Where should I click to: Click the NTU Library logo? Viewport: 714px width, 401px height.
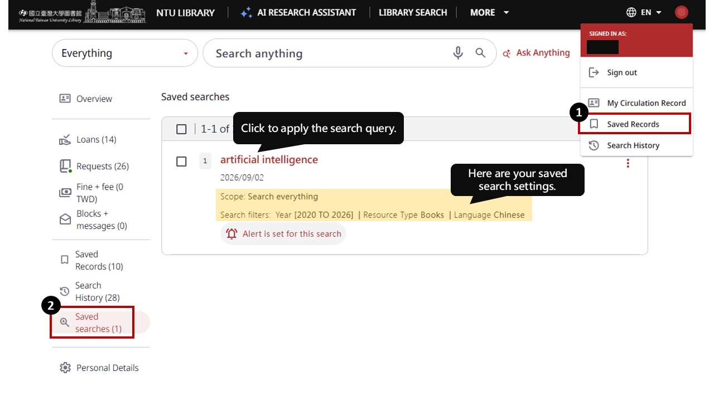tap(82, 12)
